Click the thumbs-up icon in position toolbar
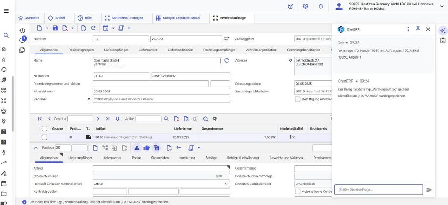 [146, 147]
